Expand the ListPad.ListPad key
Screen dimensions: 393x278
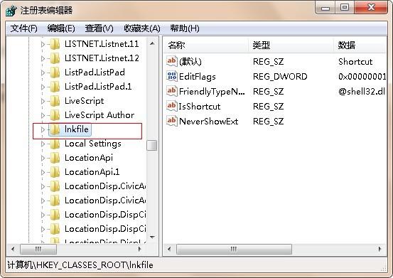(43, 73)
